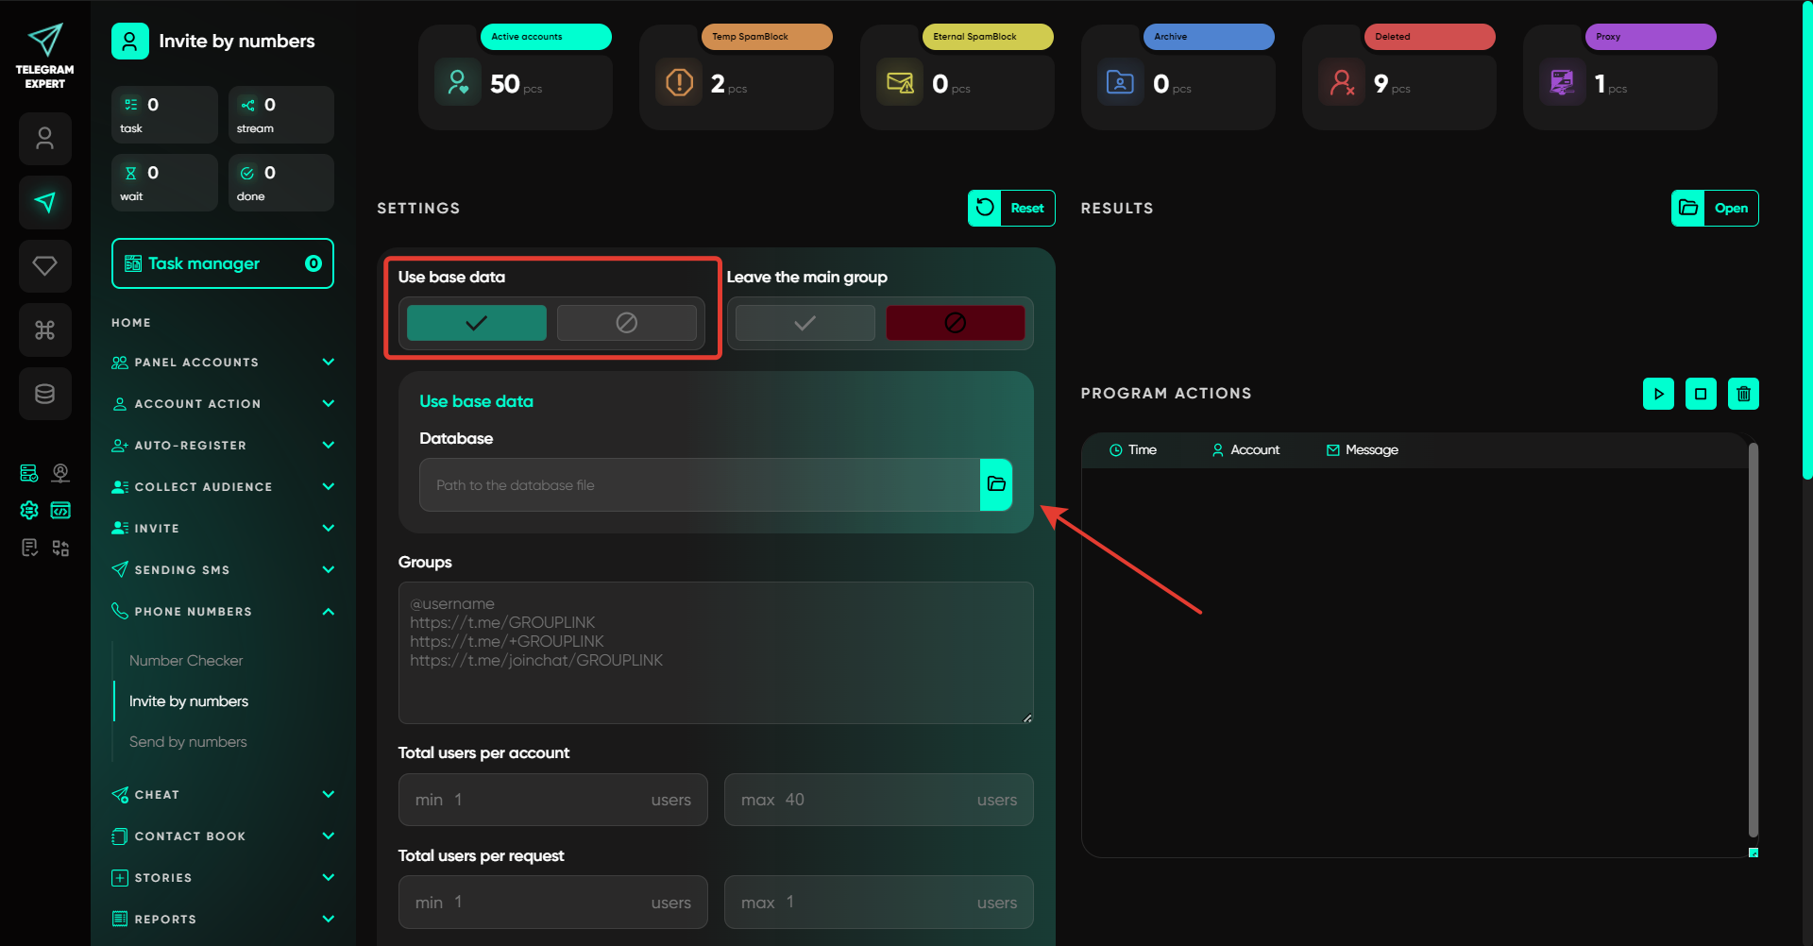Image resolution: width=1813 pixels, height=946 pixels.
Task: Click the Reset settings button
Action: 1011,209
